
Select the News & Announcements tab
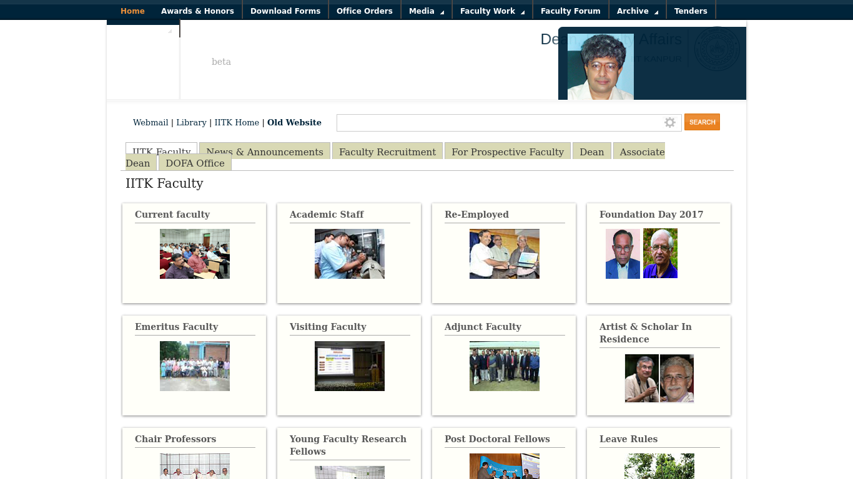point(264,152)
